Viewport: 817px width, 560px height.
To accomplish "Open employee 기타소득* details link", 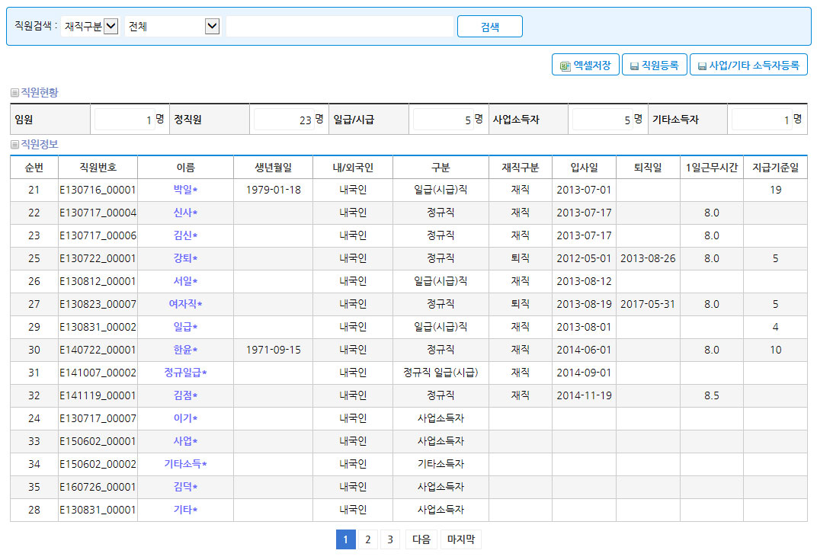I will click(185, 464).
